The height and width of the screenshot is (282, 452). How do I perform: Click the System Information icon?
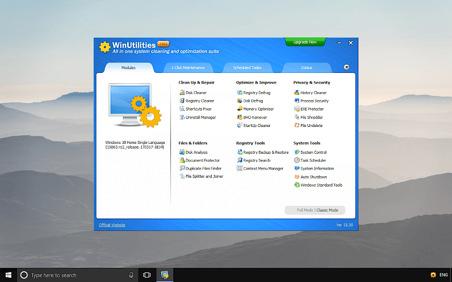coord(297,168)
